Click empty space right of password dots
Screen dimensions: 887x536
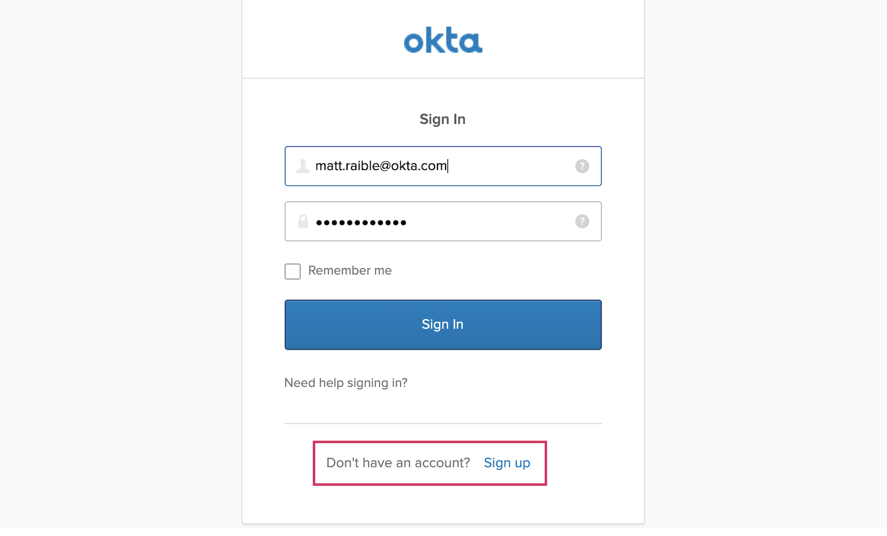click(488, 222)
